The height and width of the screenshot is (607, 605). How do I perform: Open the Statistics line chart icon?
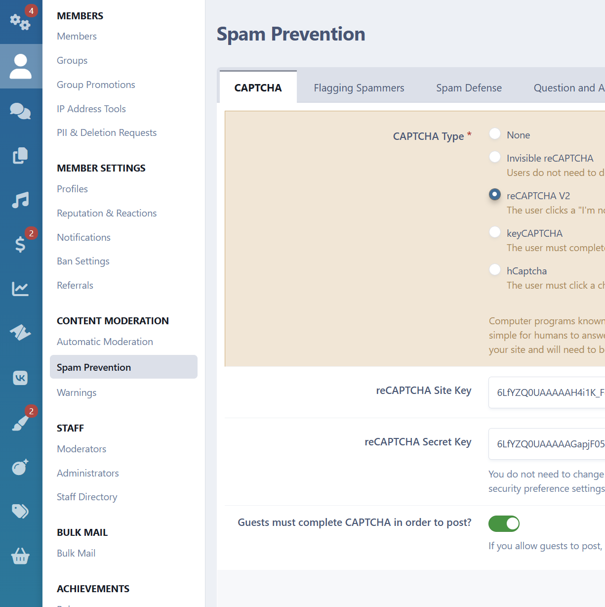(x=20, y=289)
